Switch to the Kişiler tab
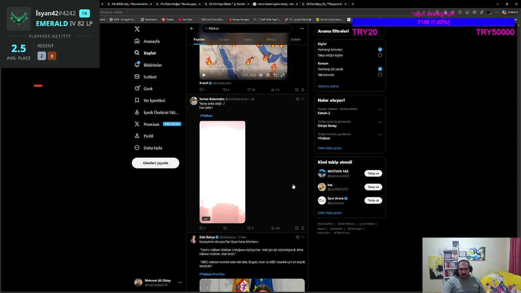This screenshot has height=293, width=521. (x=247, y=39)
